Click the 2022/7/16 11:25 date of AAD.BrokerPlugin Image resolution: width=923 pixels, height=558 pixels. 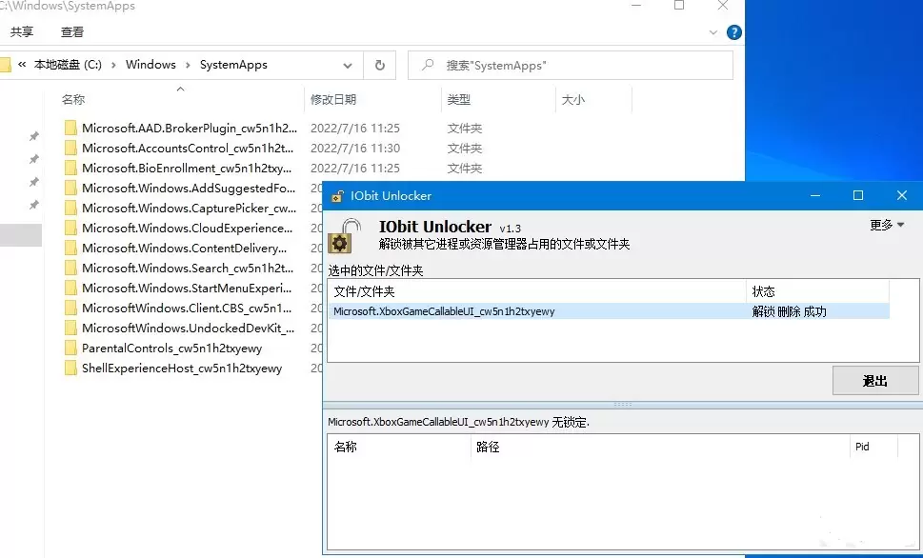pyautogui.click(x=355, y=129)
